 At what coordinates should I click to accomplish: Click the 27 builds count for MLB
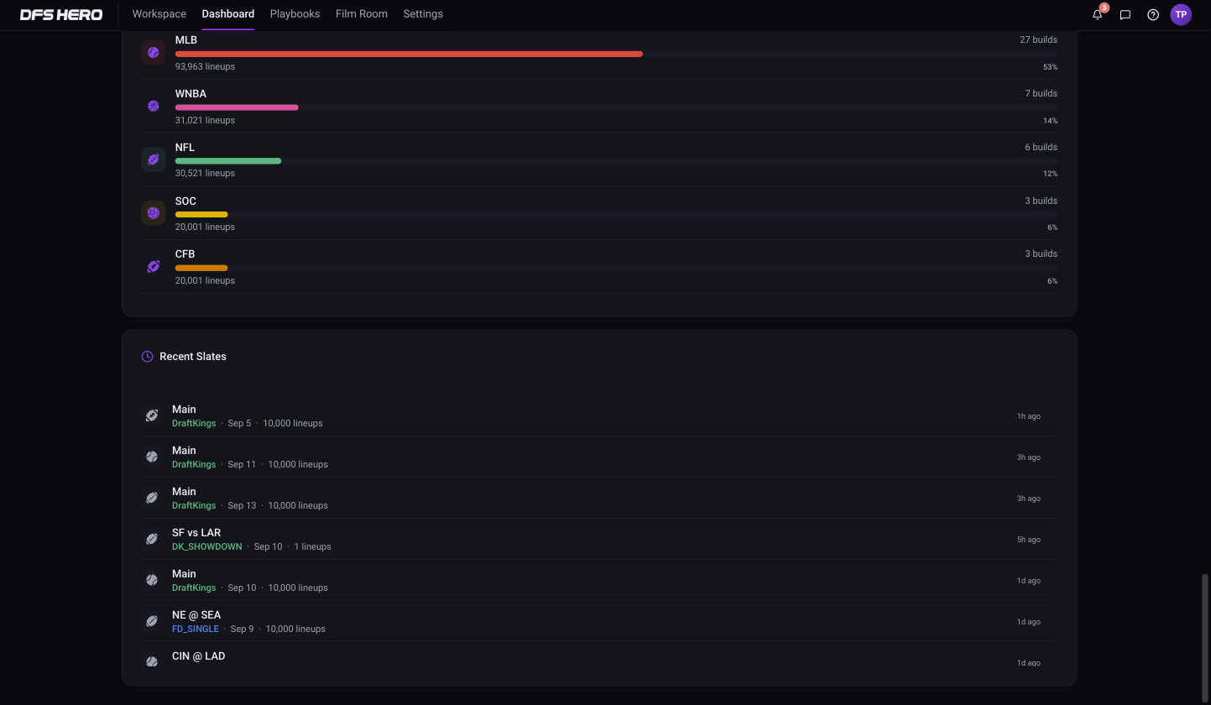point(1038,39)
